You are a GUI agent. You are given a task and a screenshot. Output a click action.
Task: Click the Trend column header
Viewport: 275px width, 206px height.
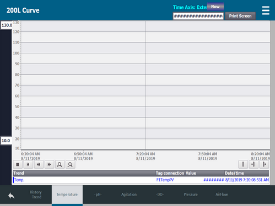pos(84,173)
